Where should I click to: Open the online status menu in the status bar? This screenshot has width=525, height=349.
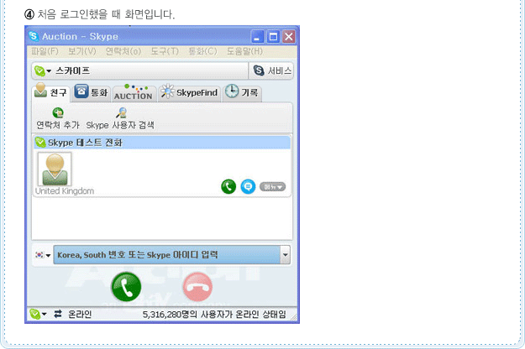click(x=38, y=314)
